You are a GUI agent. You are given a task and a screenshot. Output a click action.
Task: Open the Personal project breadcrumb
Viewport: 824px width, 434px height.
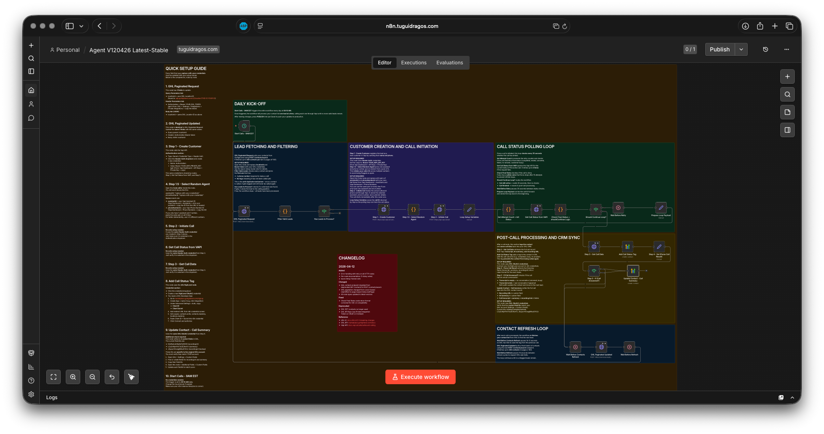pos(65,50)
